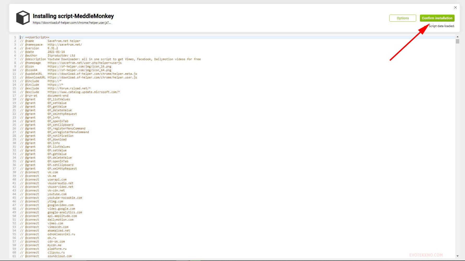The height and width of the screenshot is (261, 465).
Task: Close the installation dialog with the X
Action: [455, 8]
